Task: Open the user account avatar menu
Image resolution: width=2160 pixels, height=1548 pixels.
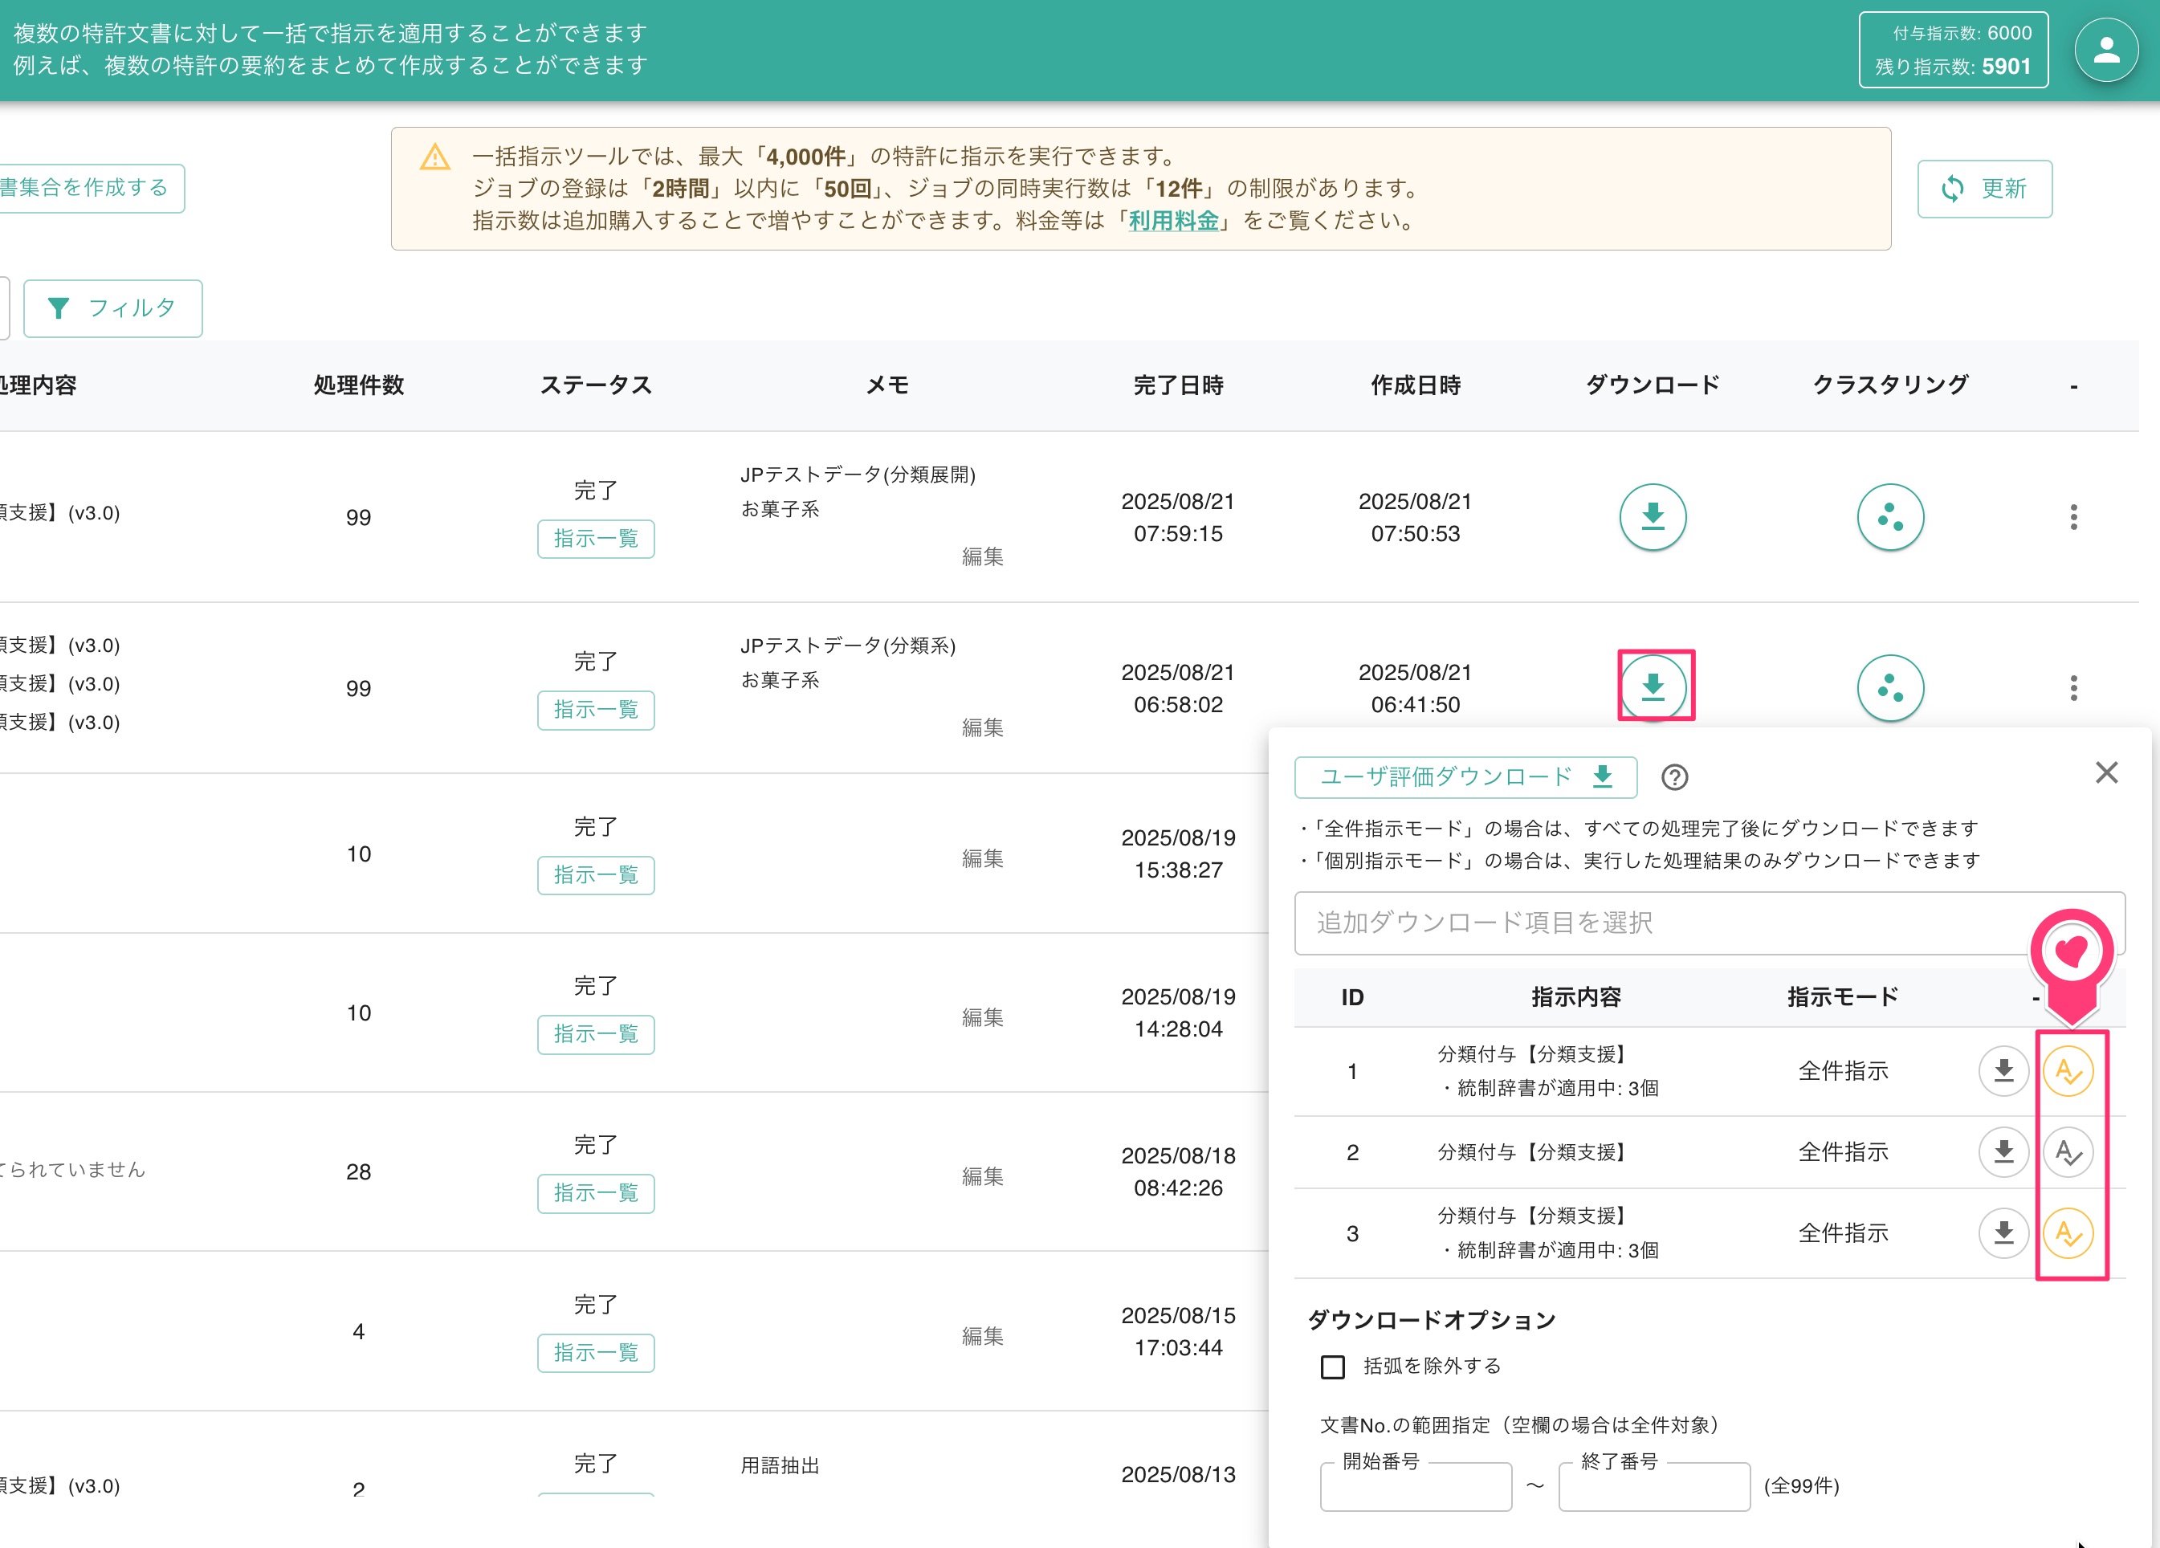Action: click(2105, 50)
